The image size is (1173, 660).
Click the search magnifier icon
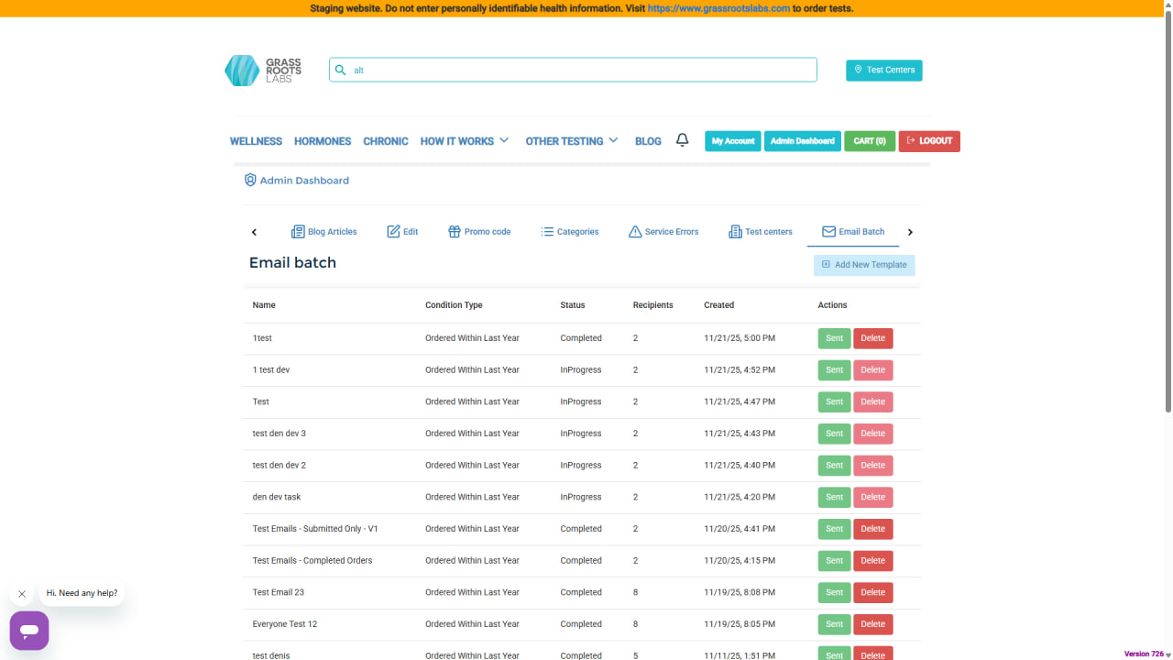pyautogui.click(x=341, y=70)
